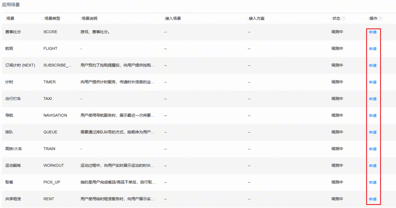Click 申请 in the 订阅计时 (NEXT) row
Image resolution: width=396 pixels, height=208 pixels.
point(373,65)
